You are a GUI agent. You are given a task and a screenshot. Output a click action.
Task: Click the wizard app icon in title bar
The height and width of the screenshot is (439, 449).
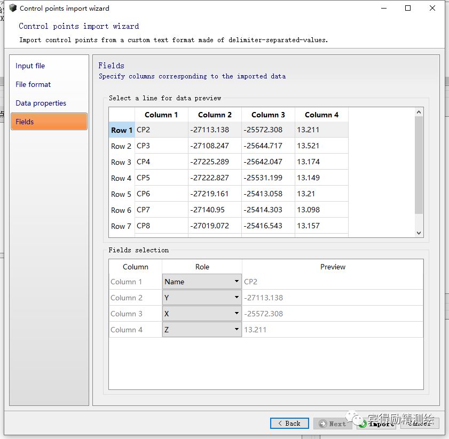click(x=13, y=8)
